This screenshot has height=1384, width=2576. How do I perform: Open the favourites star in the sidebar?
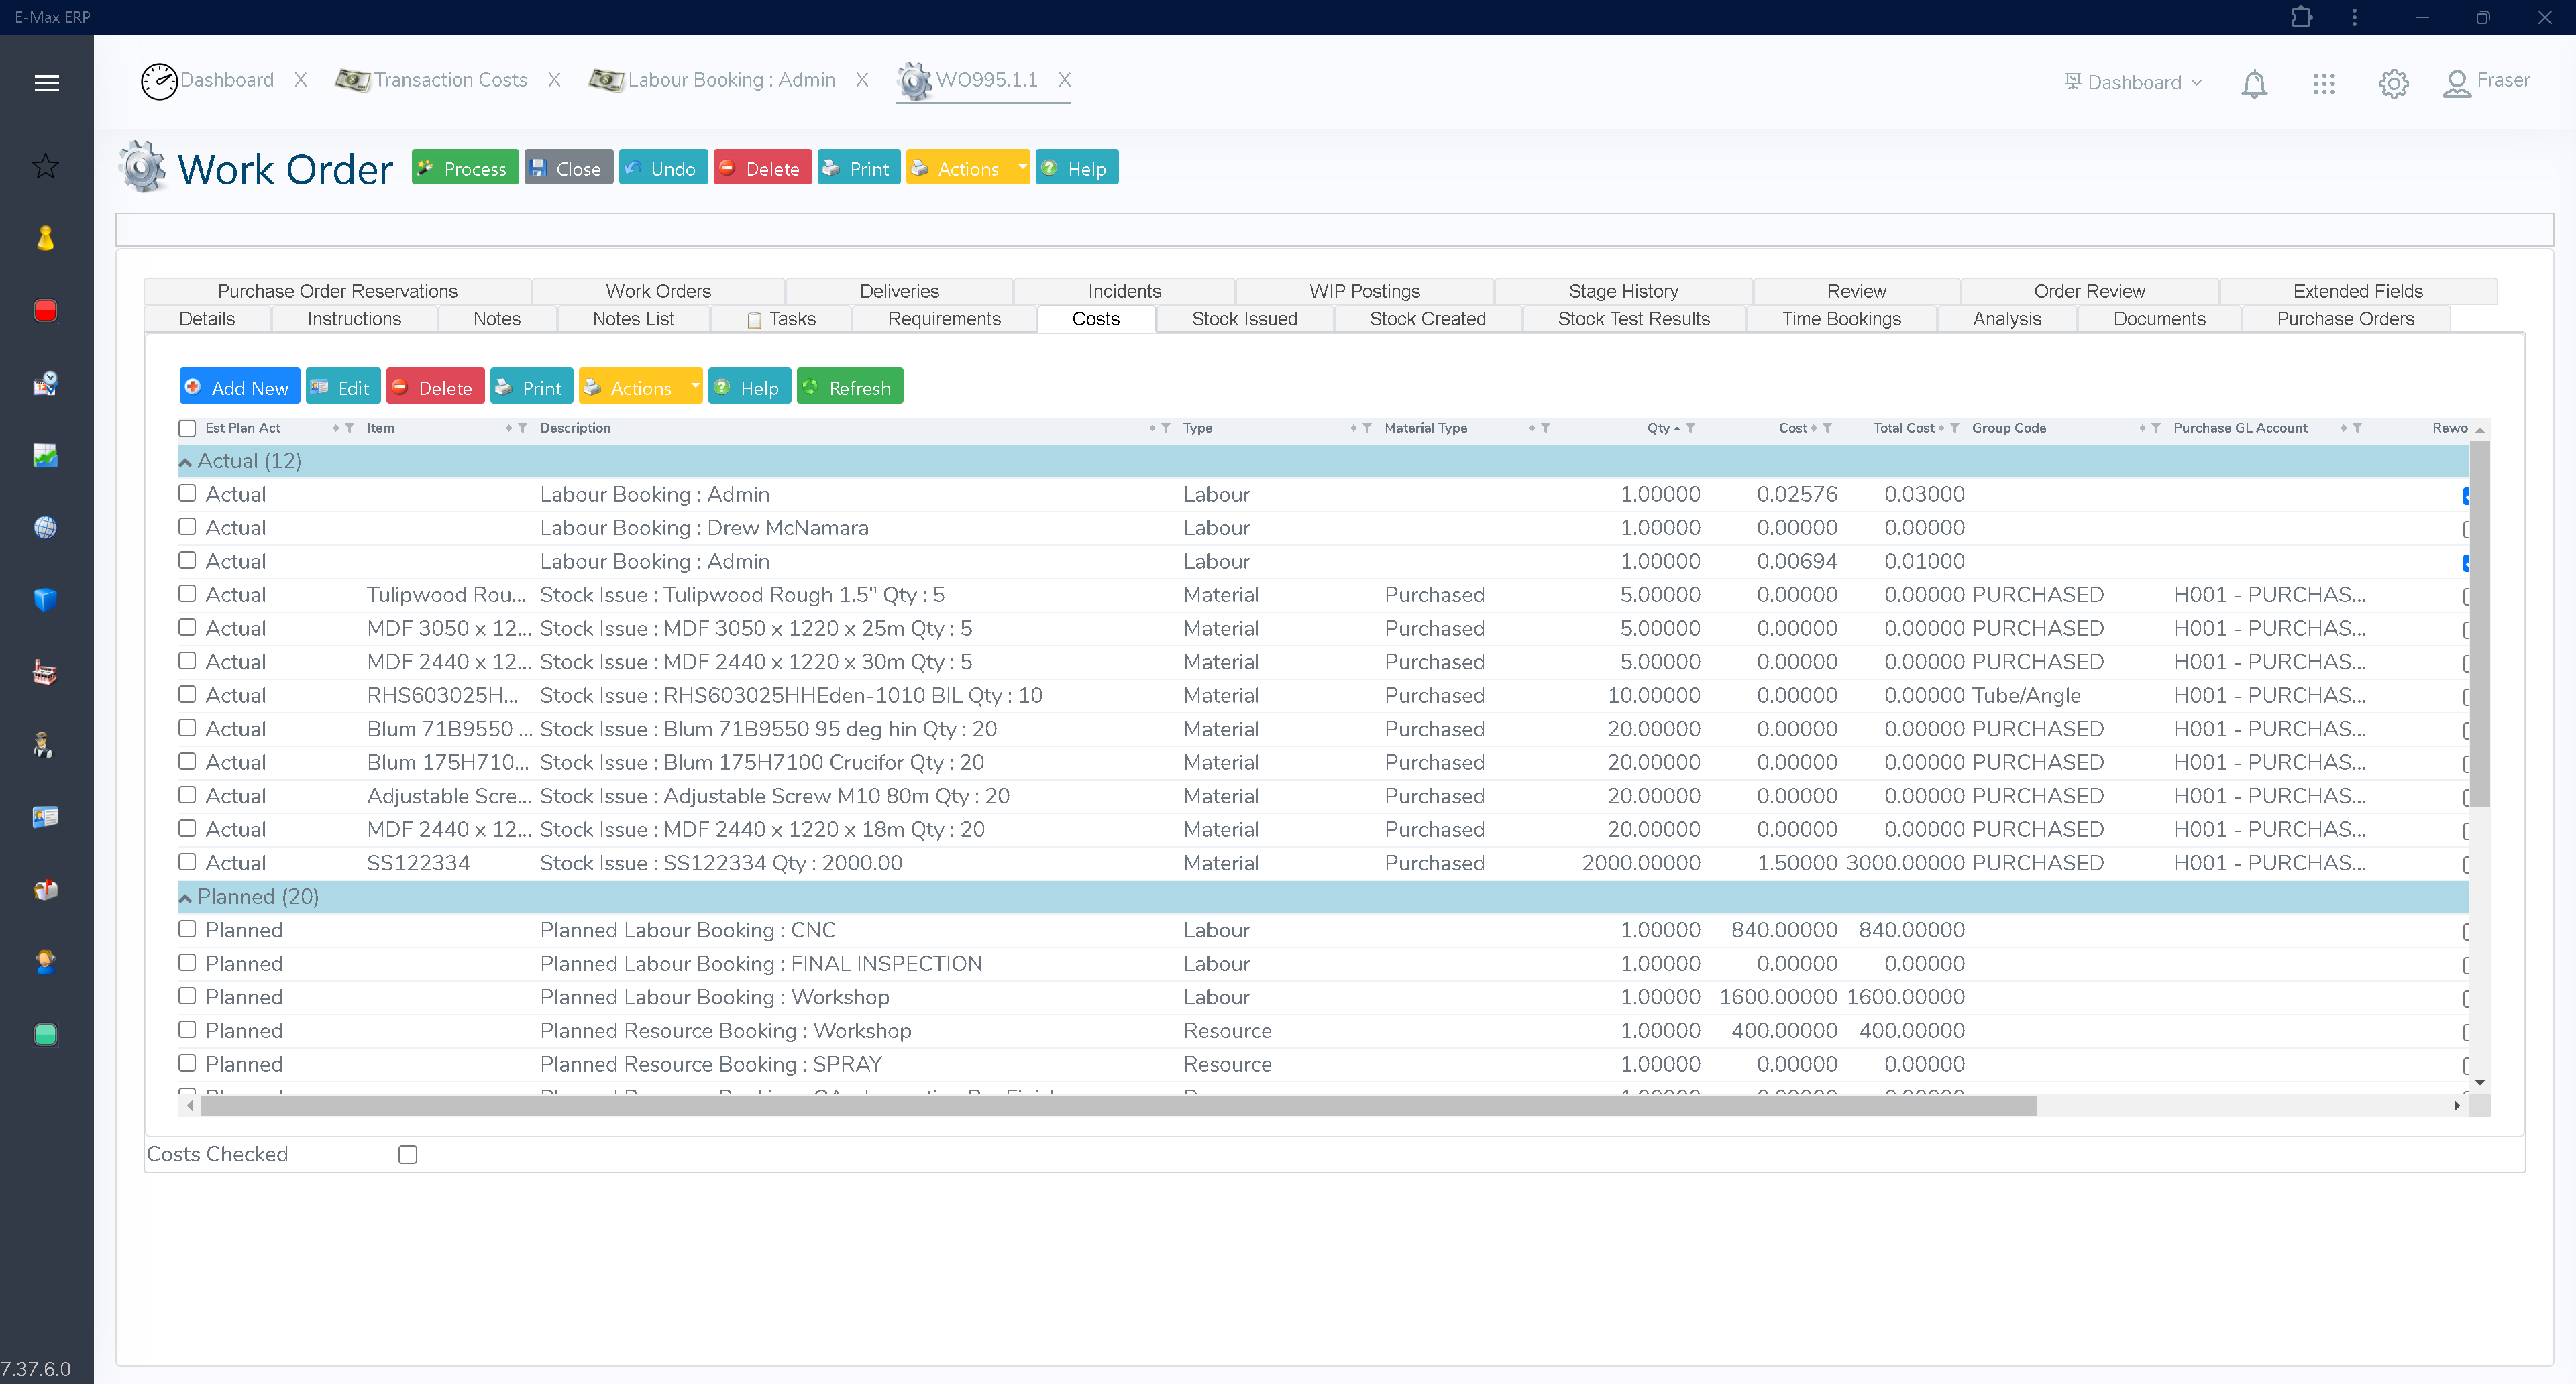[x=45, y=166]
